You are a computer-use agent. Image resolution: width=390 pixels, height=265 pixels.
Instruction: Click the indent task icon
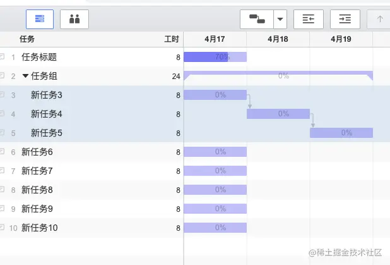[x=345, y=19]
